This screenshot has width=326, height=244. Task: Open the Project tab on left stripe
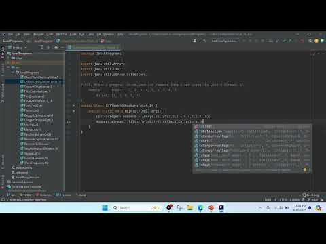tap(3, 52)
